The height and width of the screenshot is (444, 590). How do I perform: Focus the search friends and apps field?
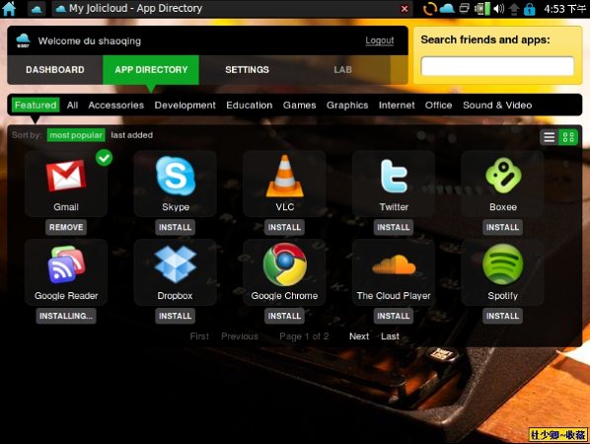[x=497, y=66]
